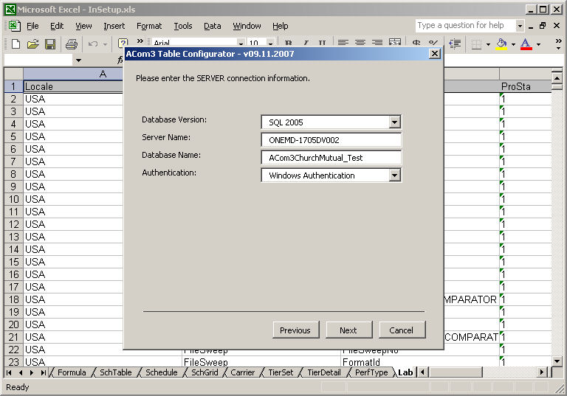Click the Print icon in toolbar

[71, 44]
